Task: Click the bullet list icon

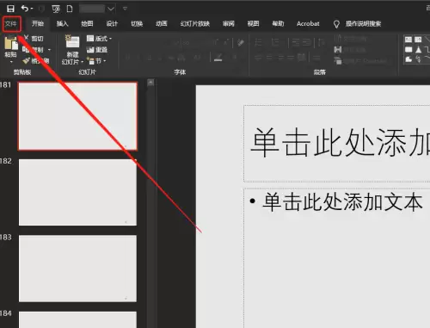Action: tap(258, 42)
